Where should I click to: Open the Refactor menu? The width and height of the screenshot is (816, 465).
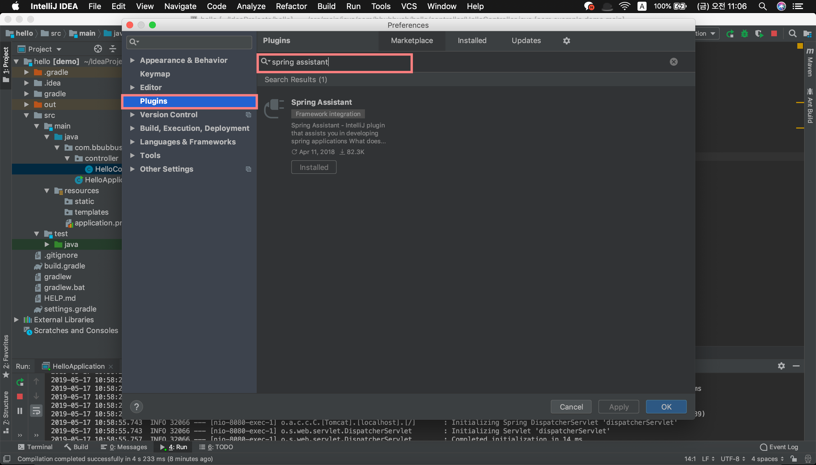tap(291, 6)
